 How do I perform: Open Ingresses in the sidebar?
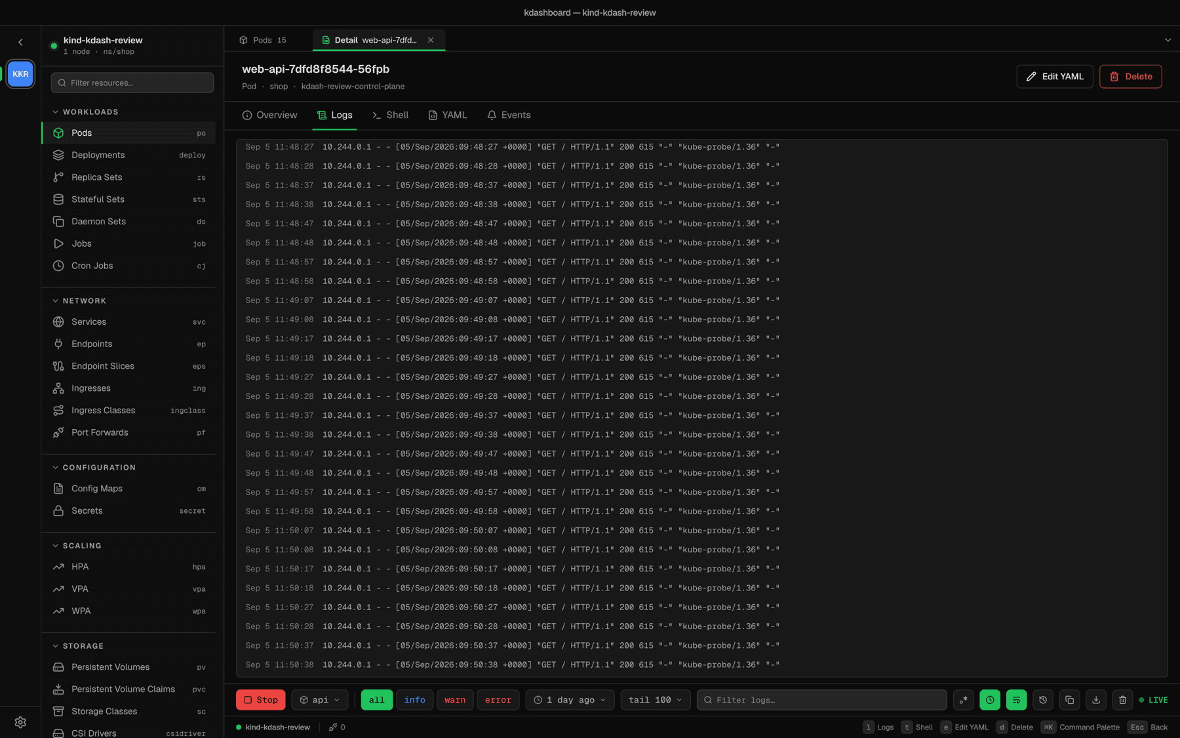129,388
